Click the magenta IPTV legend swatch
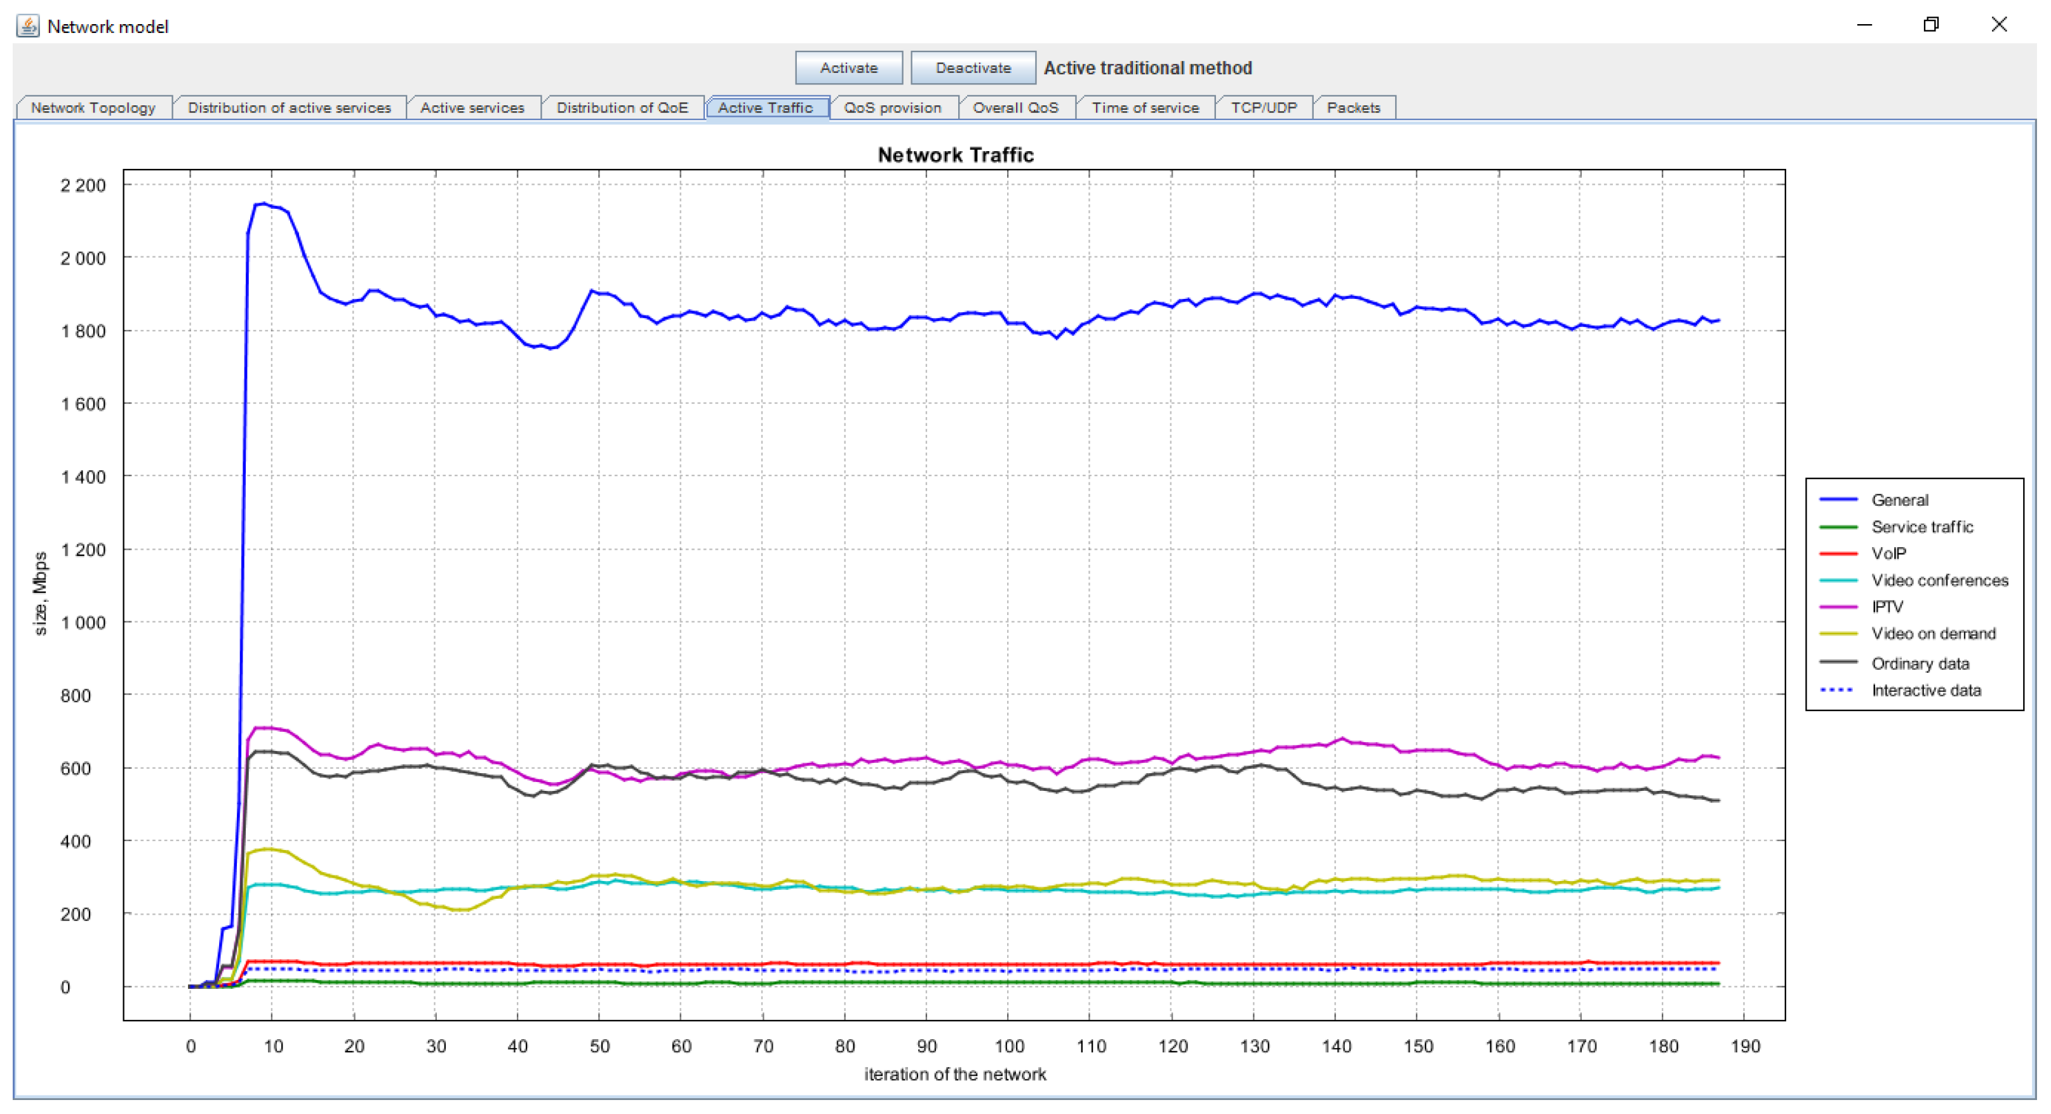2051x1114 pixels. [1838, 606]
